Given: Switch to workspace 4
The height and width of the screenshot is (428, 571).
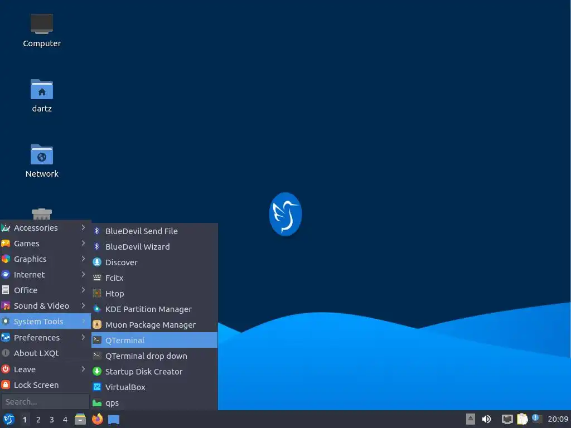Looking at the screenshot, I should pyautogui.click(x=65, y=420).
